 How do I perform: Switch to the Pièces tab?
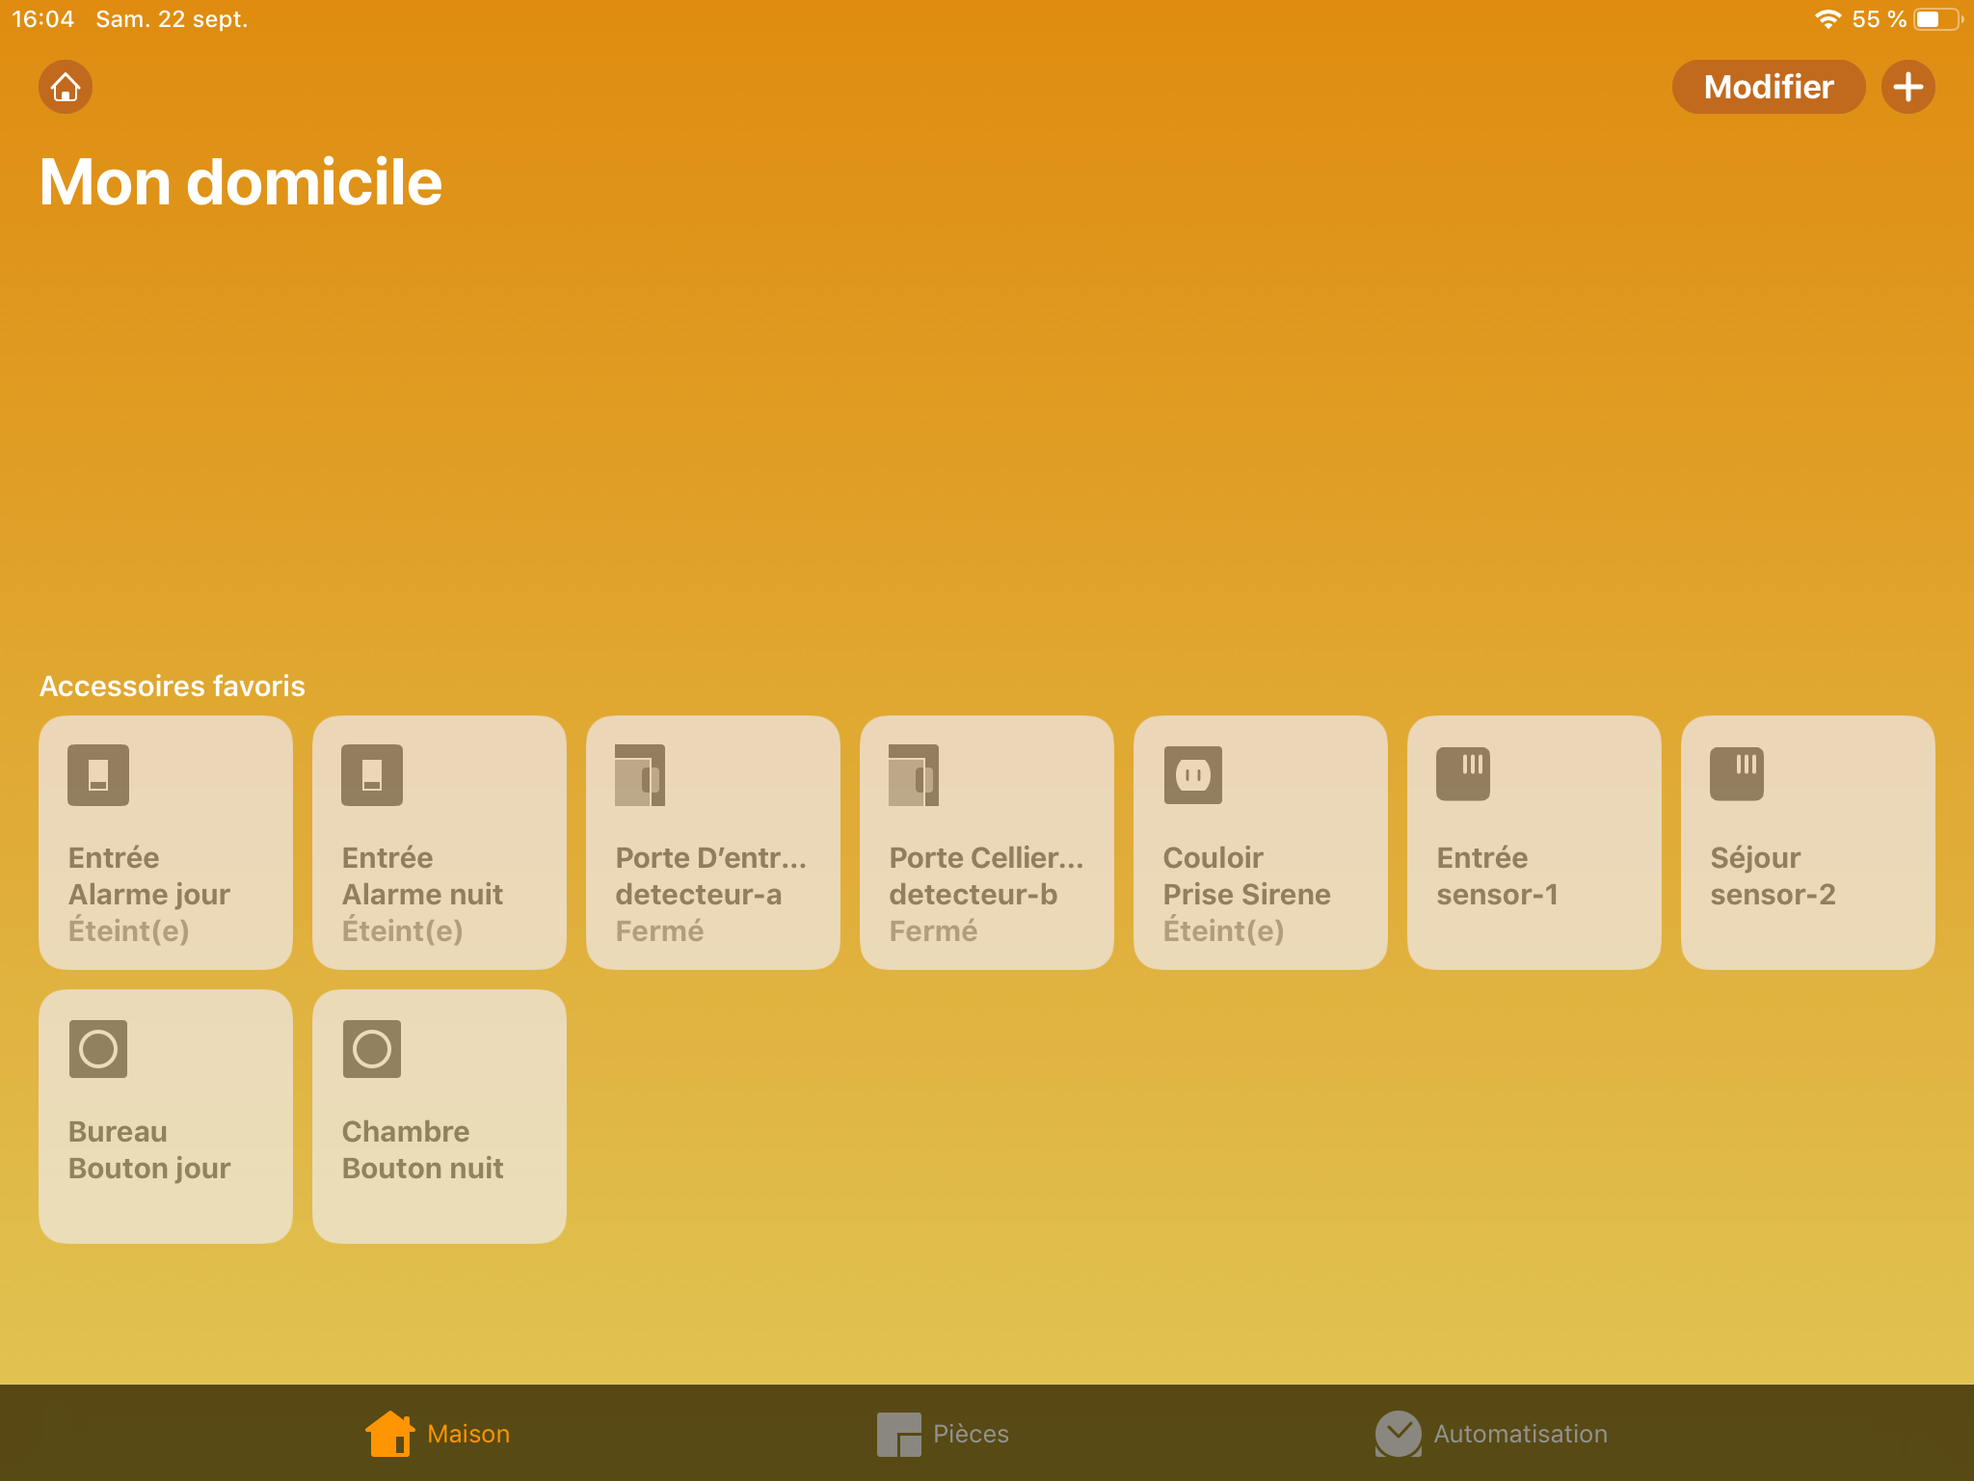click(944, 1434)
